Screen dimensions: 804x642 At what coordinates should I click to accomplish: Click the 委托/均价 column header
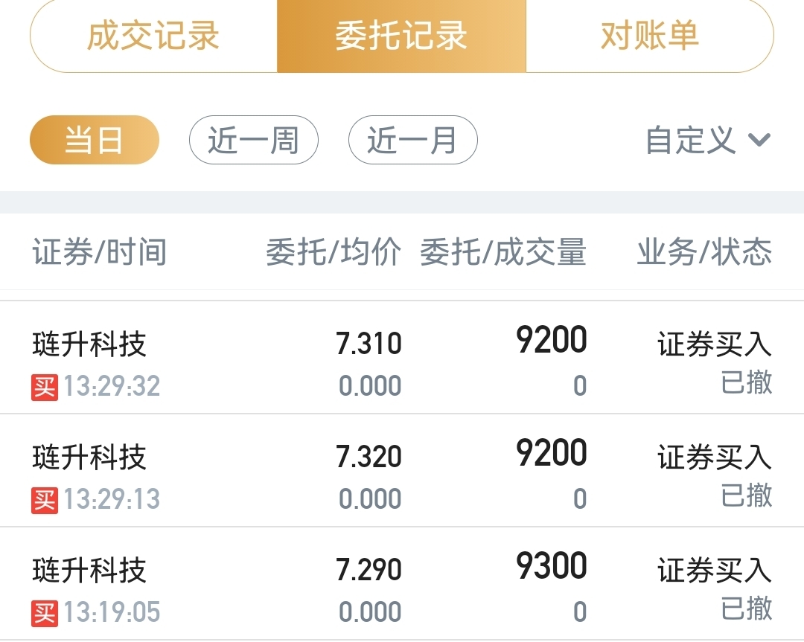pyautogui.click(x=334, y=252)
